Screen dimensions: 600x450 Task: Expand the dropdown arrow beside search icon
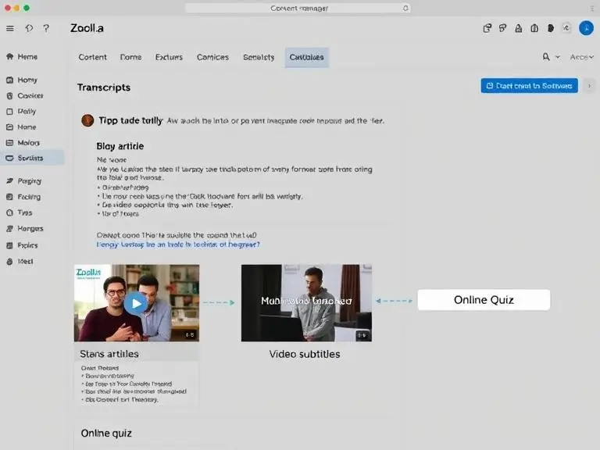(558, 57)
